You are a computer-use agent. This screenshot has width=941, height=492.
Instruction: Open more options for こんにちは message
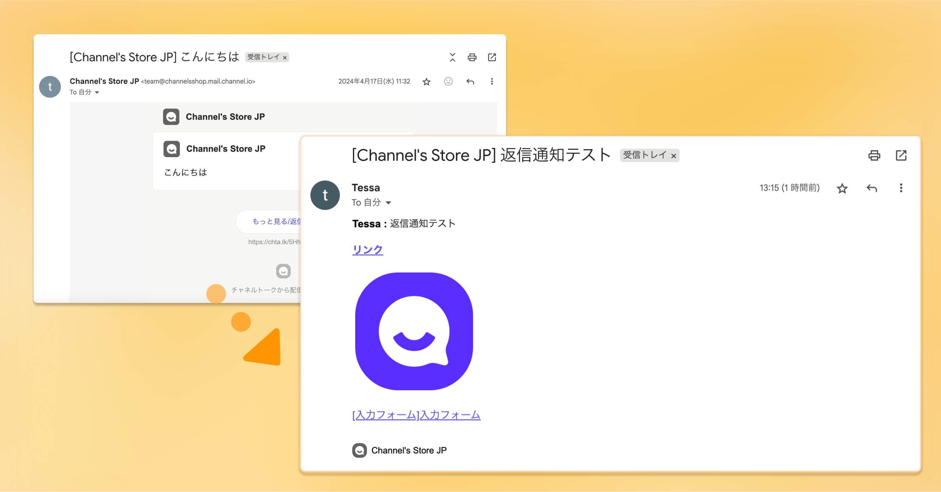pos(492,81)
